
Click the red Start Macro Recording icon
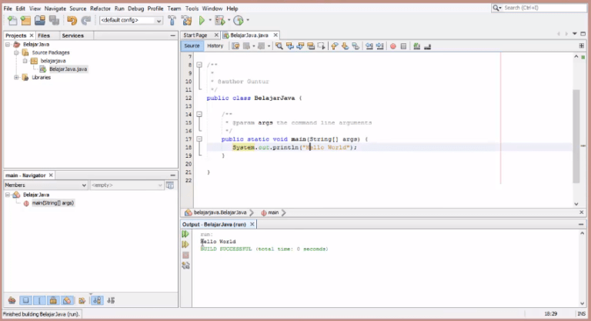392,46
